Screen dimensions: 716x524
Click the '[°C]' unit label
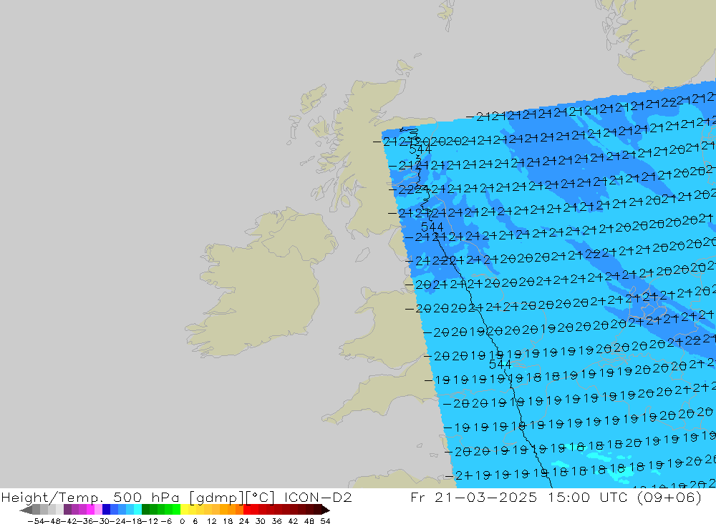click(x=261, y=497)
